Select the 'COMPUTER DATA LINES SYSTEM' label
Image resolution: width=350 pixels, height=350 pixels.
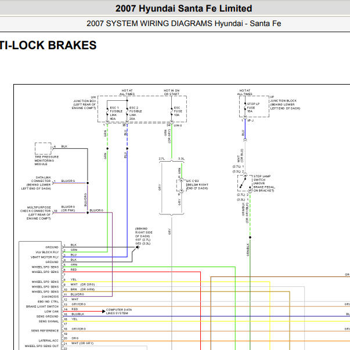tap(119, 311)
